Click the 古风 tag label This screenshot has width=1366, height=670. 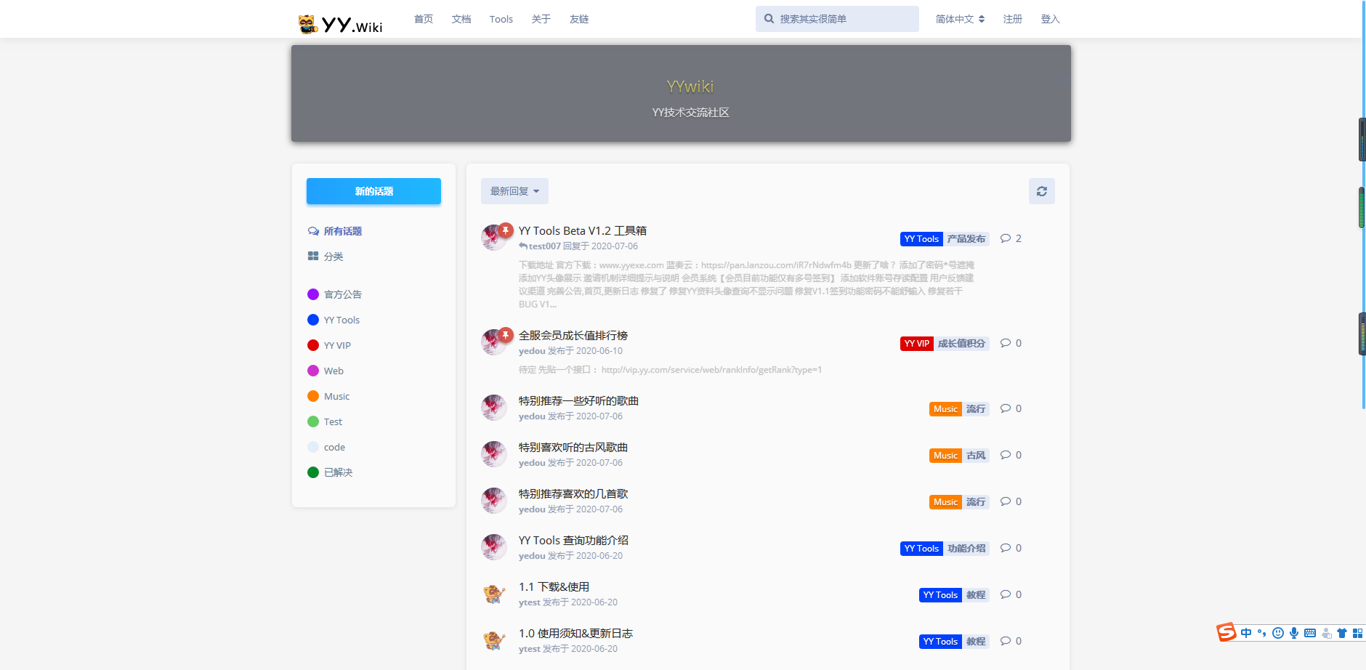[976, 456]
